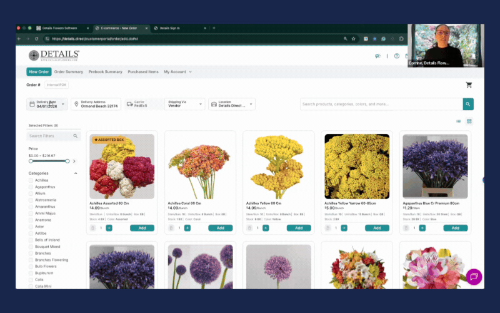Increase quantity with plus on Achillea Coral
Screen dimensions: 500x313
pos(187,228)
